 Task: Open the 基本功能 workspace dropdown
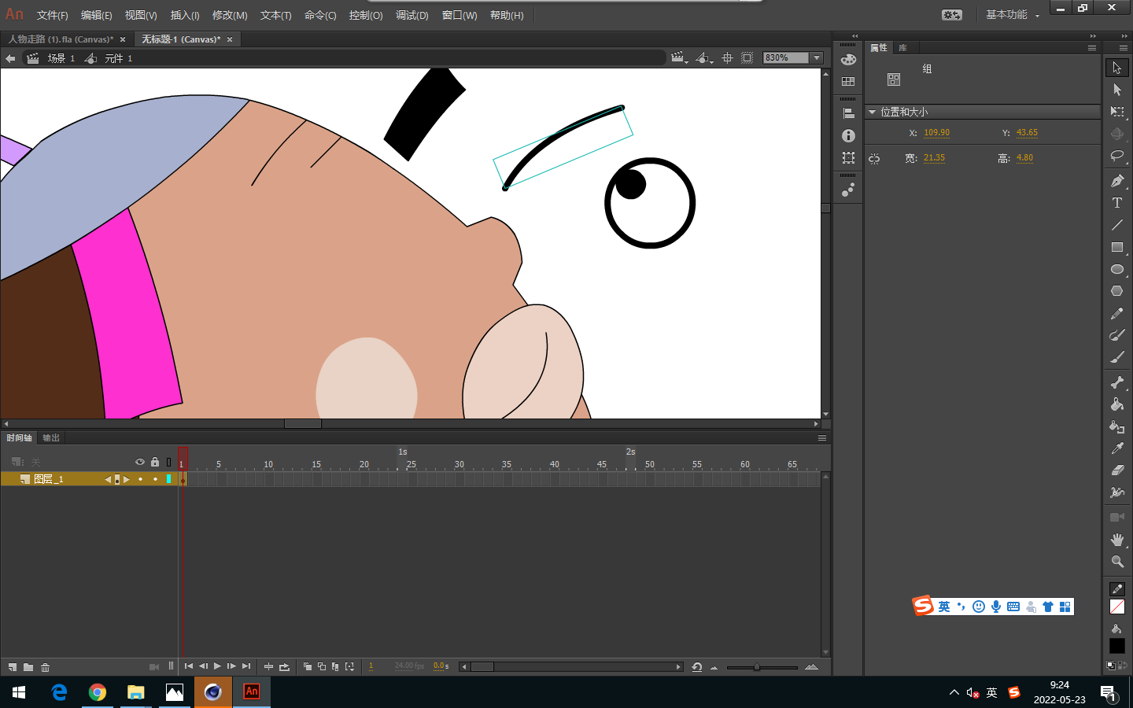point(1013,15)
